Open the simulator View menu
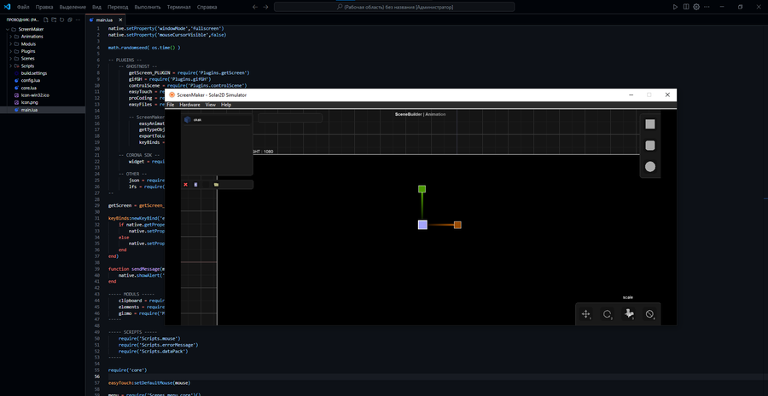The height and width of the screenshot is (396, 768). pos(211,105)
